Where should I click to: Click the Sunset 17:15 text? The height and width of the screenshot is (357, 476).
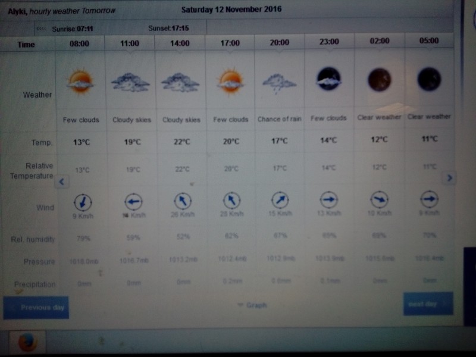(168, 28)
